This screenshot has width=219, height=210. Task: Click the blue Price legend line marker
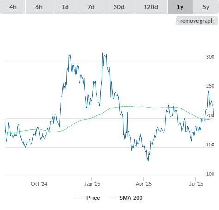(x=80, y=198)
